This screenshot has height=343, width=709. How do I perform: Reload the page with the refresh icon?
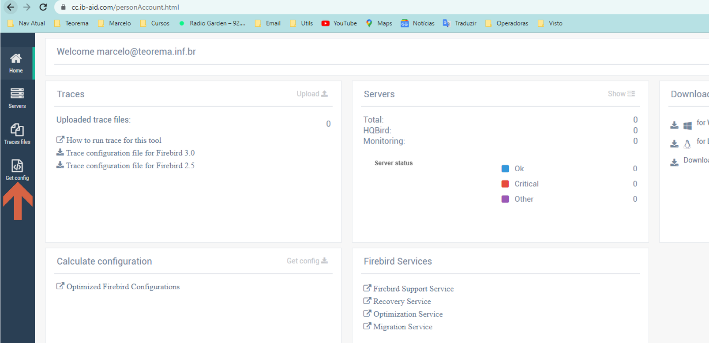pos(43,7)
